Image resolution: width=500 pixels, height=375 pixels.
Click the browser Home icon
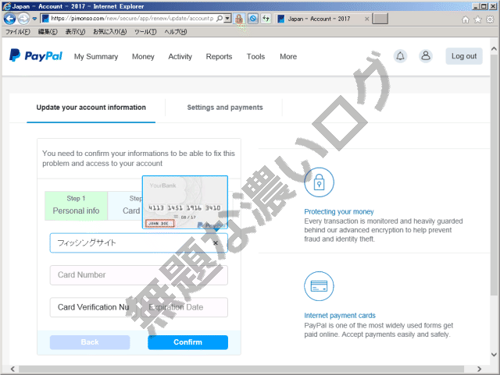466,19
